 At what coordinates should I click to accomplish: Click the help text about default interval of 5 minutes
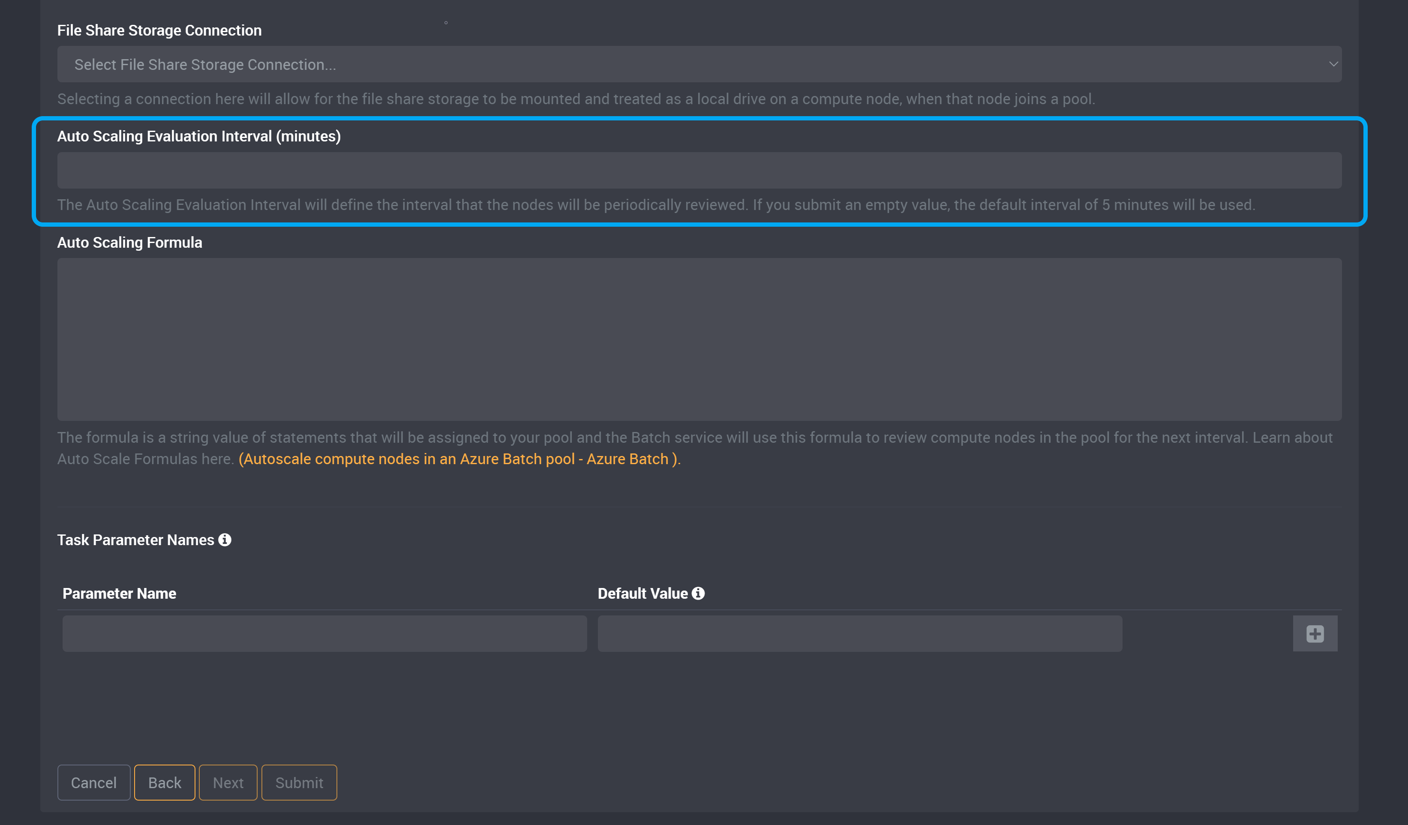pos(656,205)
